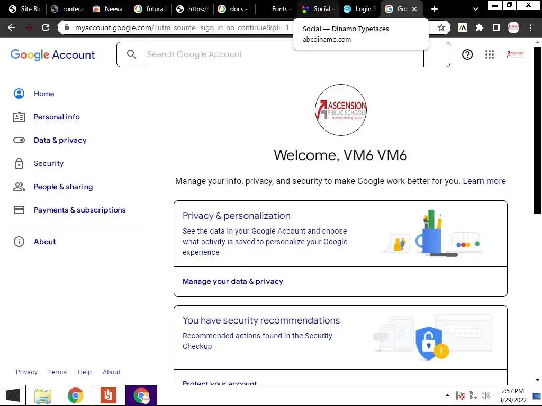Click the Payments credit card icon

pyautogui.click(x=19, y=210)
